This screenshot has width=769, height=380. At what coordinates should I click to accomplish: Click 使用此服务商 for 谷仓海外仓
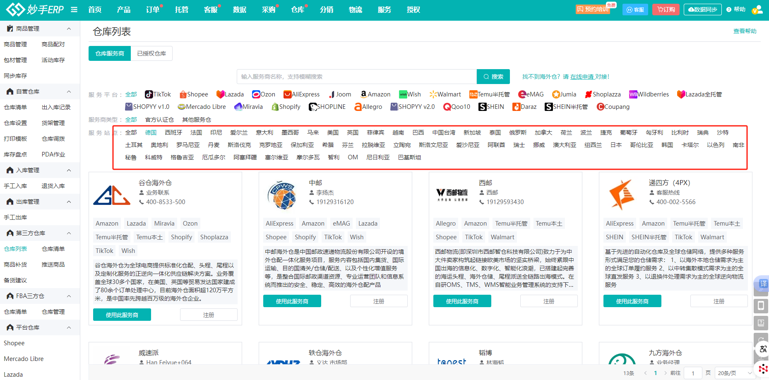122,315
